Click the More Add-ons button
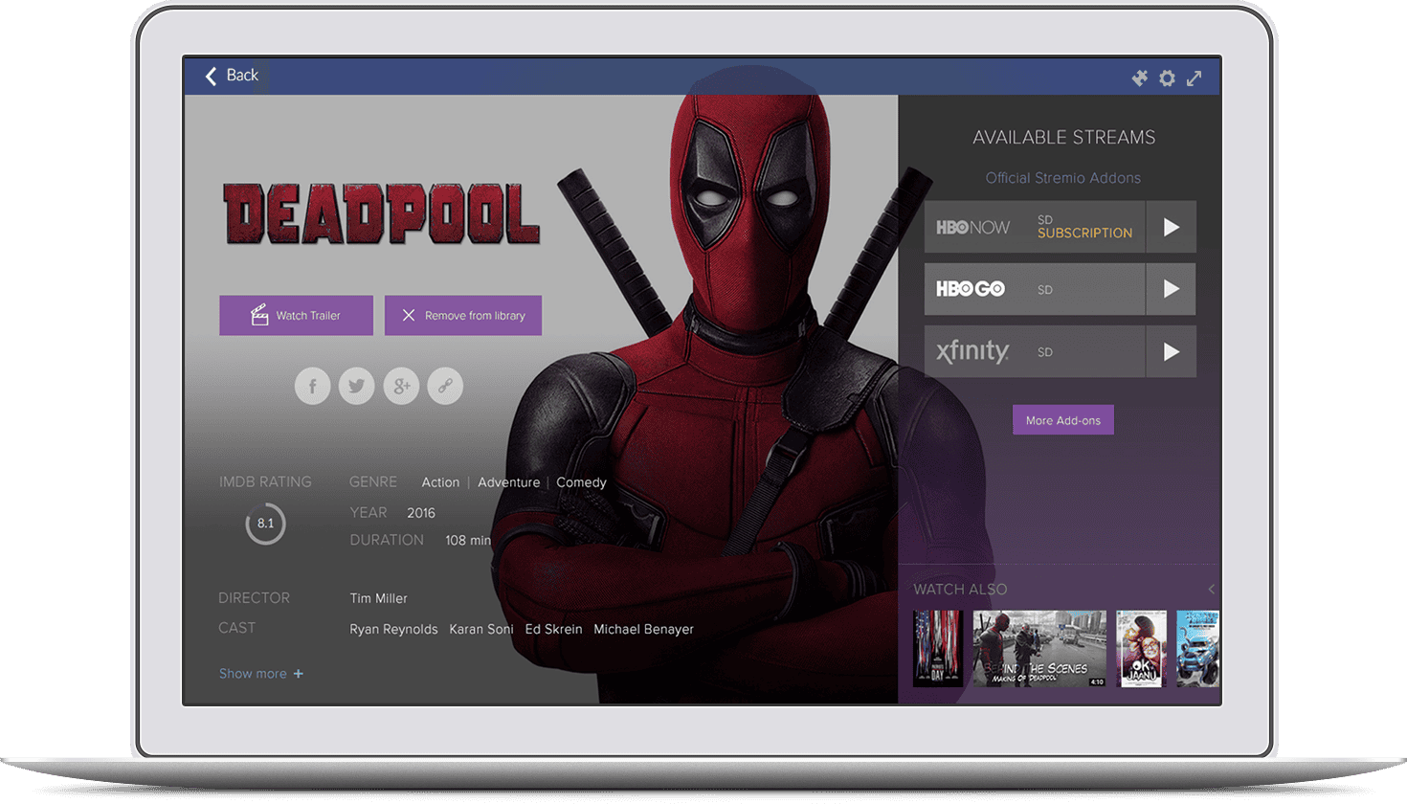Screen dimensions: 1407x804 pos(1063,420)
